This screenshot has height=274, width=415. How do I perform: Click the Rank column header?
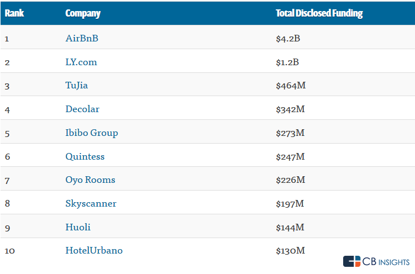(x=14, y=13)
